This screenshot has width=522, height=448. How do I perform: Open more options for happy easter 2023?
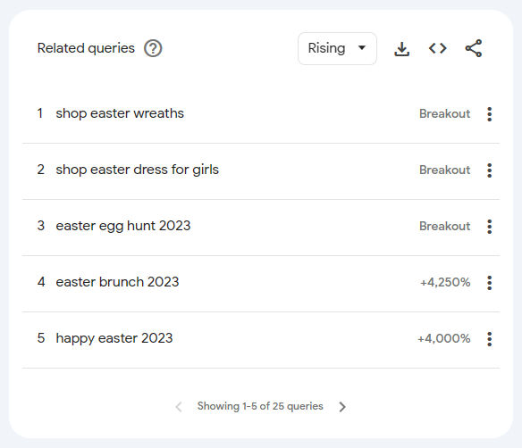pos(490,338)
